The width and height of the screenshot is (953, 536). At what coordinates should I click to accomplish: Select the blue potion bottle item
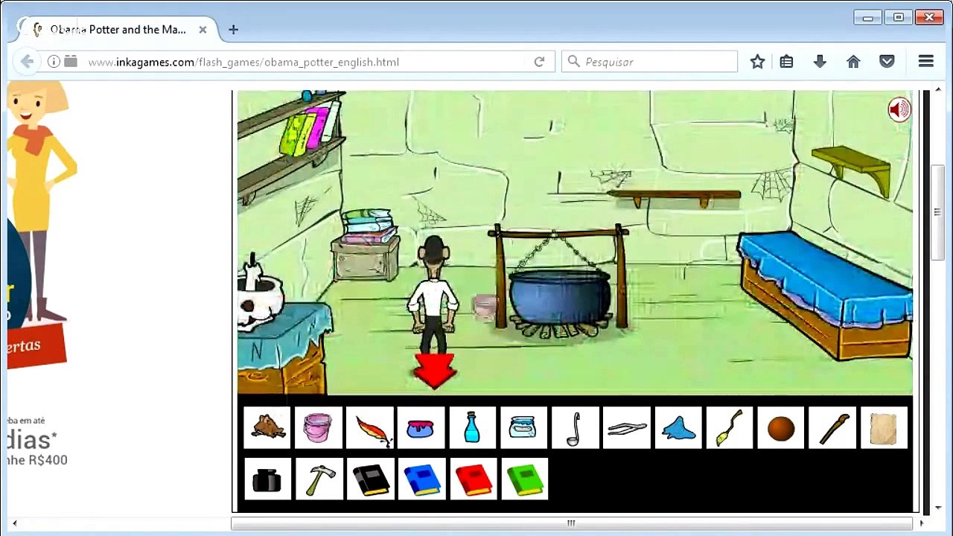tap(472, 427)
